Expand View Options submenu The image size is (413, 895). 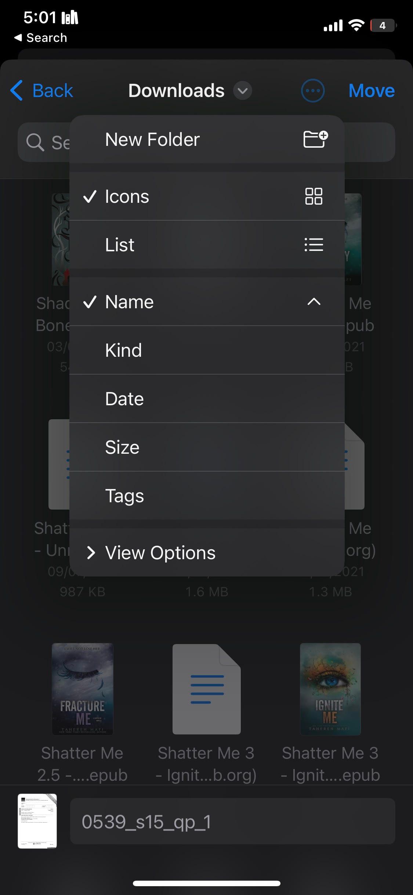160,553
